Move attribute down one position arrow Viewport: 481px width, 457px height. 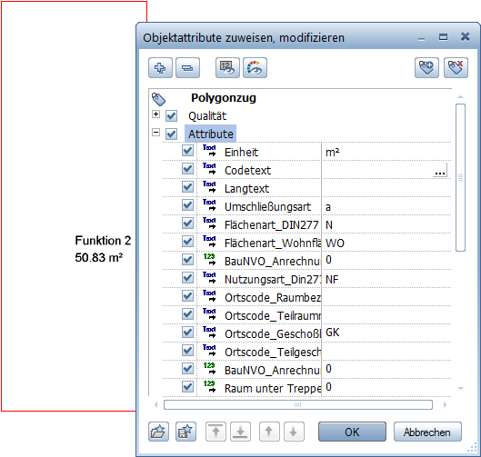[x=294, y=432]
